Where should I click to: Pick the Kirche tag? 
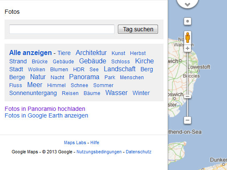pyautogui.click(x=144, y=61)
